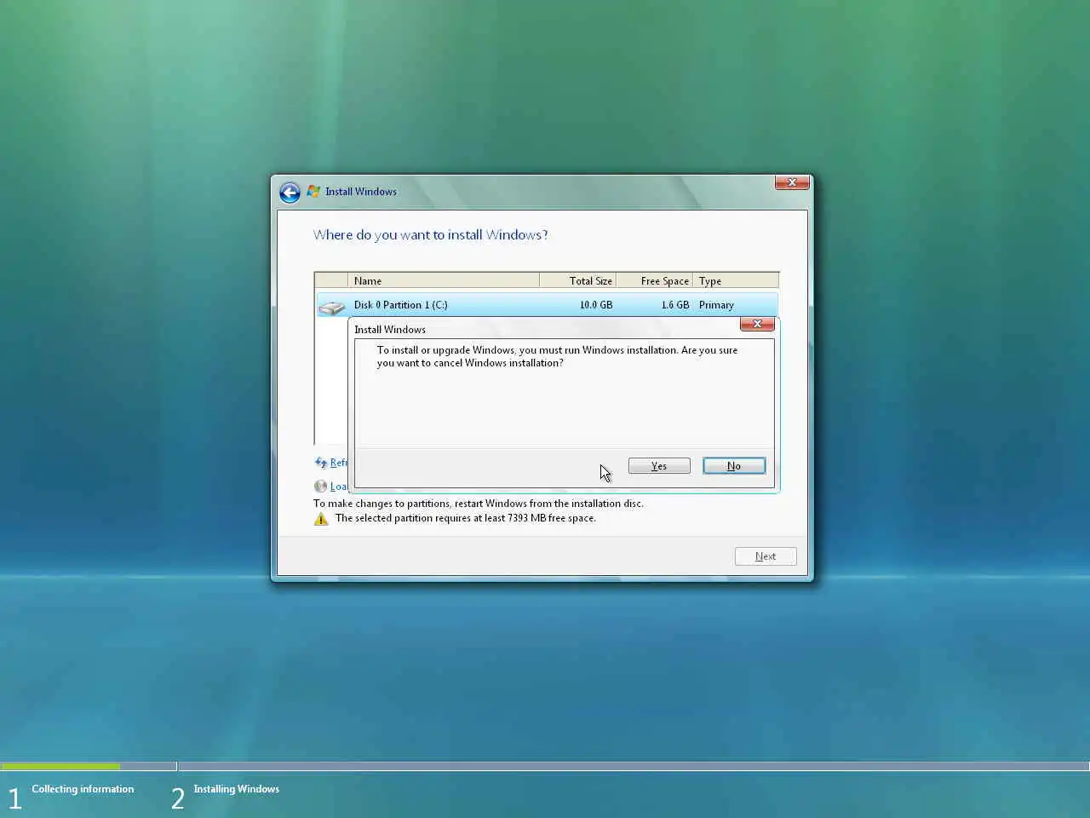This screenshot has width=1090, height=818.
Task: Sort by the Total Size column header
Action: 577,281
